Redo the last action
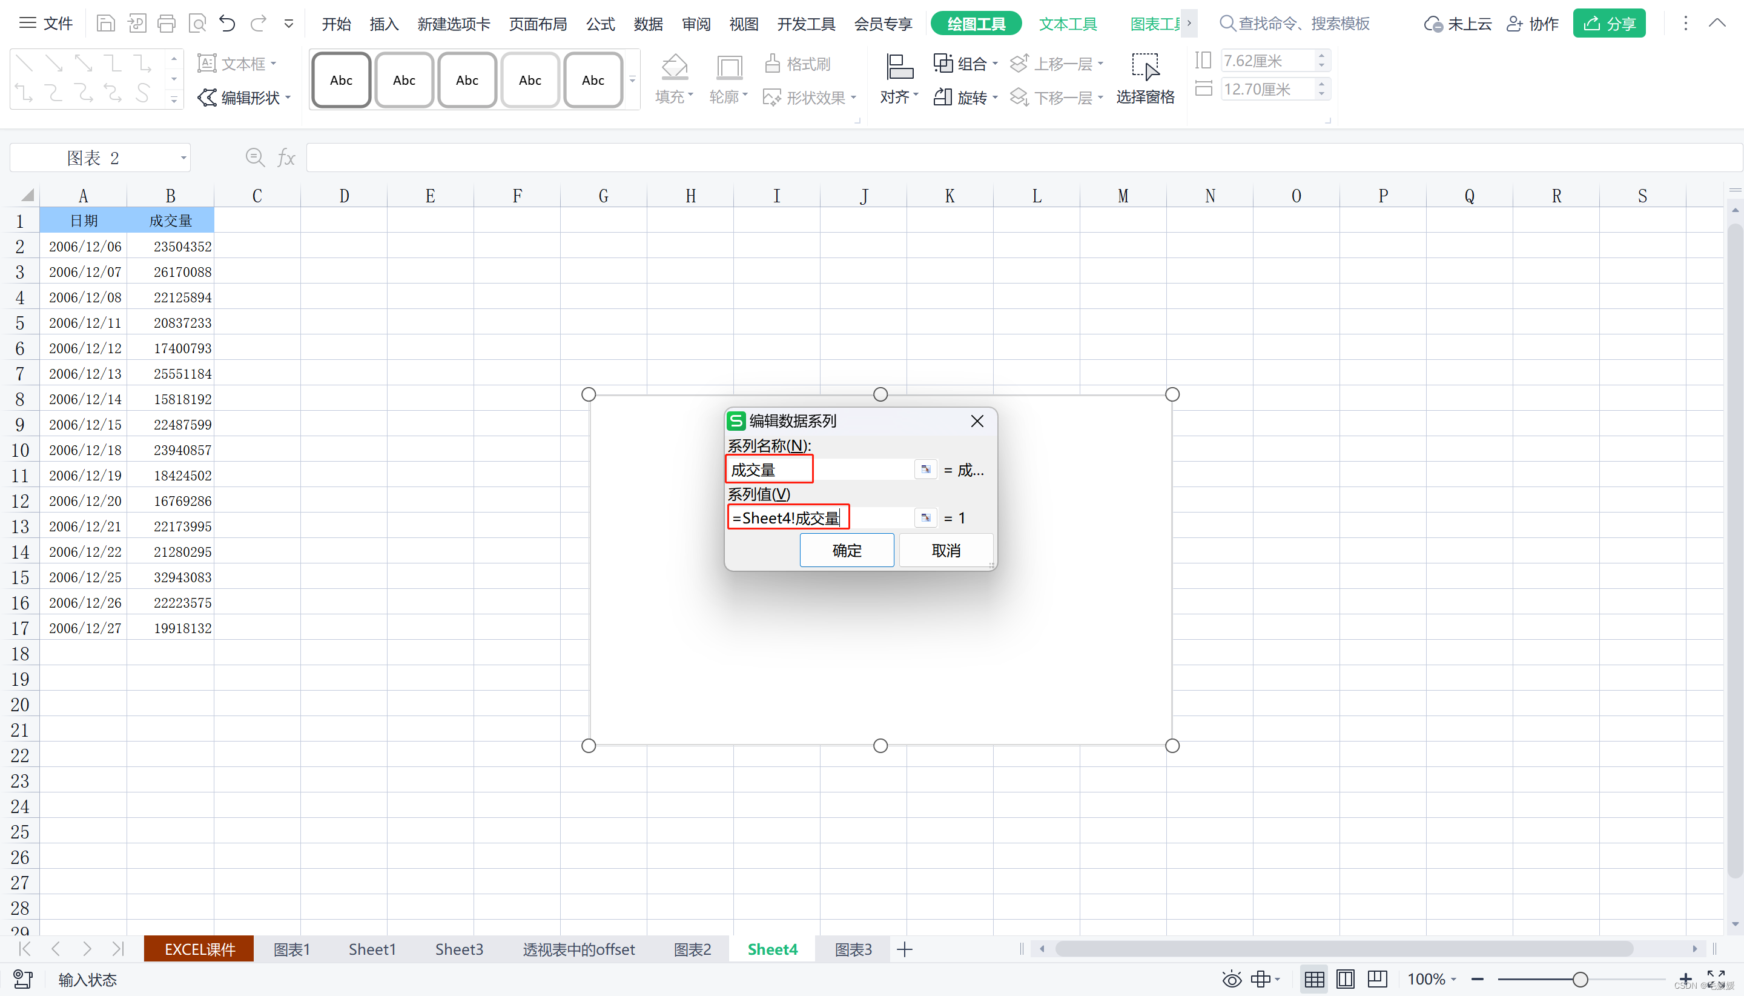 (x=258, y=24)
